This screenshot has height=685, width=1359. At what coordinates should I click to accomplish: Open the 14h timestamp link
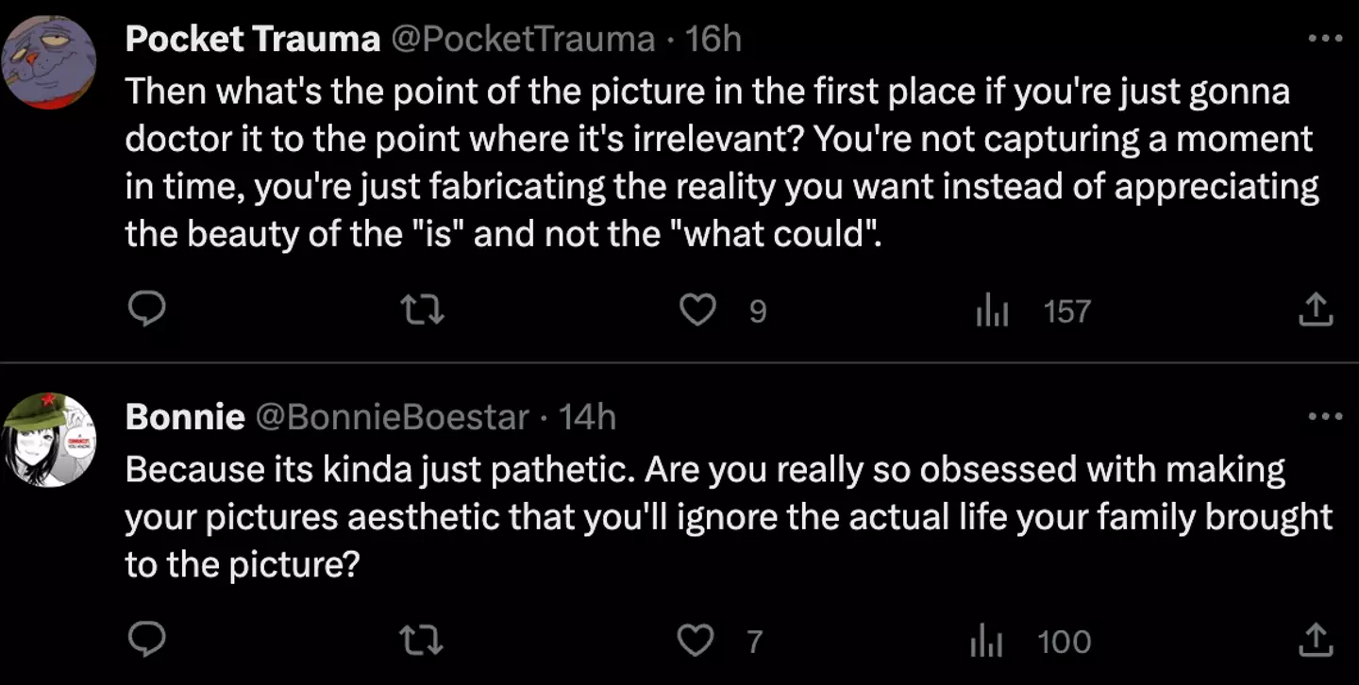pos(587,416)
